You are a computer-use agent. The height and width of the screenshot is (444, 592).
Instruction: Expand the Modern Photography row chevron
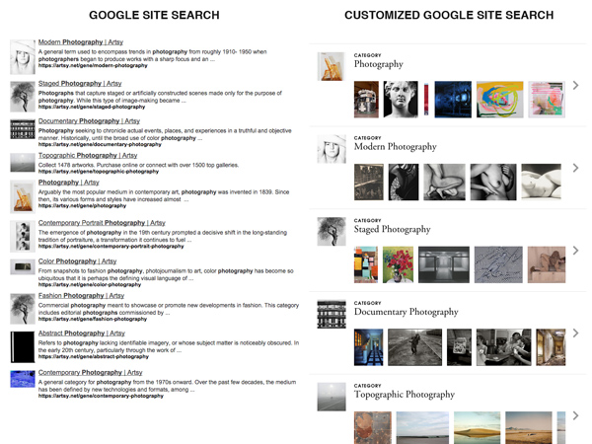point(575,168)
